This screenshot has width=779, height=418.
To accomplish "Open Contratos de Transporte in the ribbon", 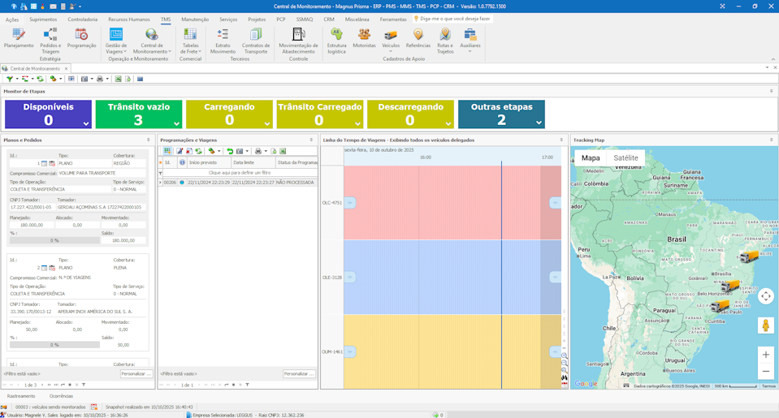I will pyautogui.click(x=256, y=37).
